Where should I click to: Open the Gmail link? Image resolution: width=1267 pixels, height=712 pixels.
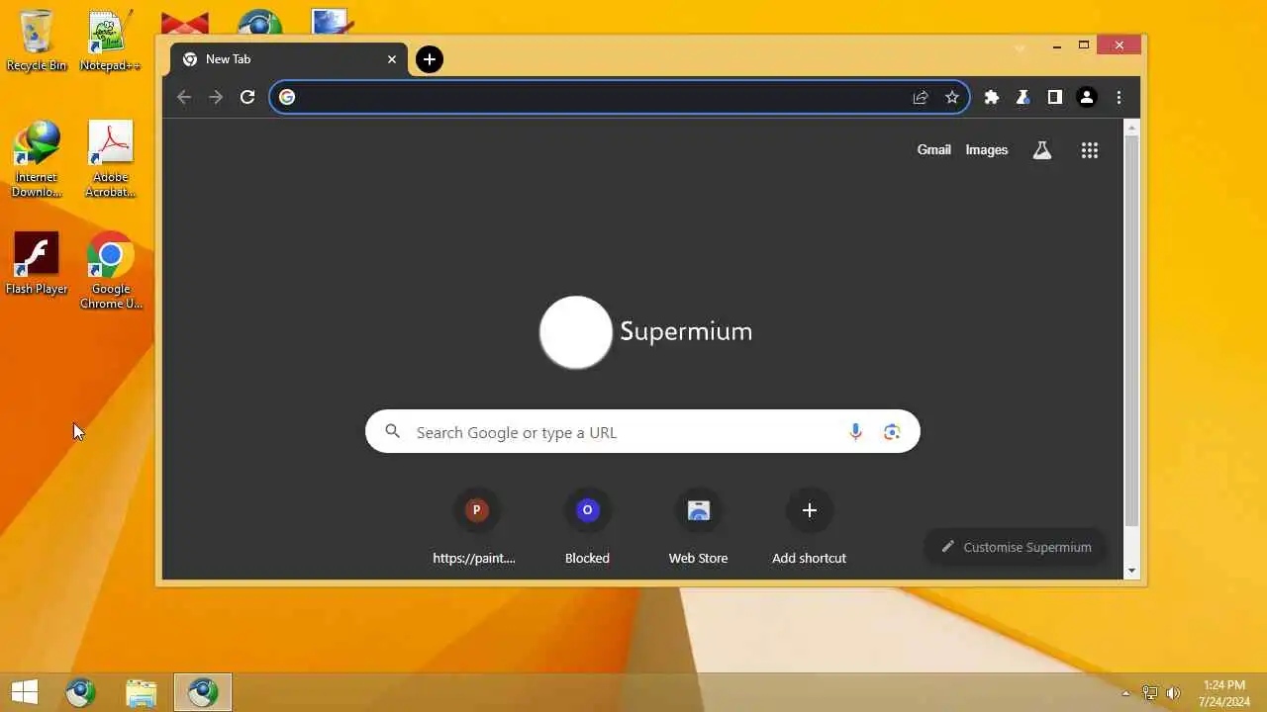click(933, 150)
